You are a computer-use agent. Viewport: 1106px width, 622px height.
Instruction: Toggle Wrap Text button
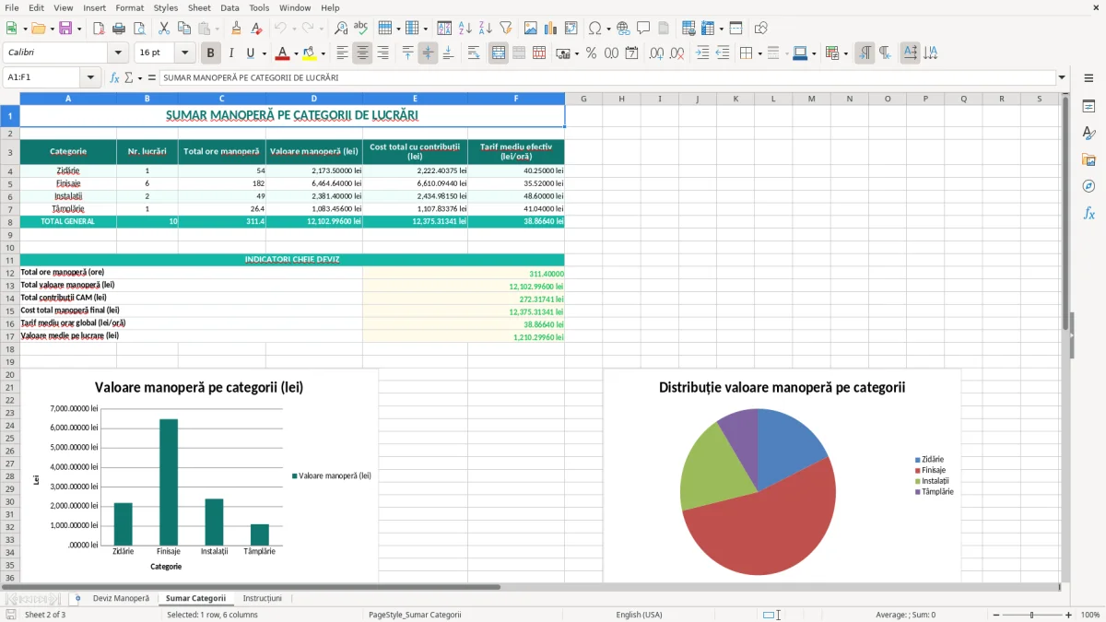coord(474,53)
